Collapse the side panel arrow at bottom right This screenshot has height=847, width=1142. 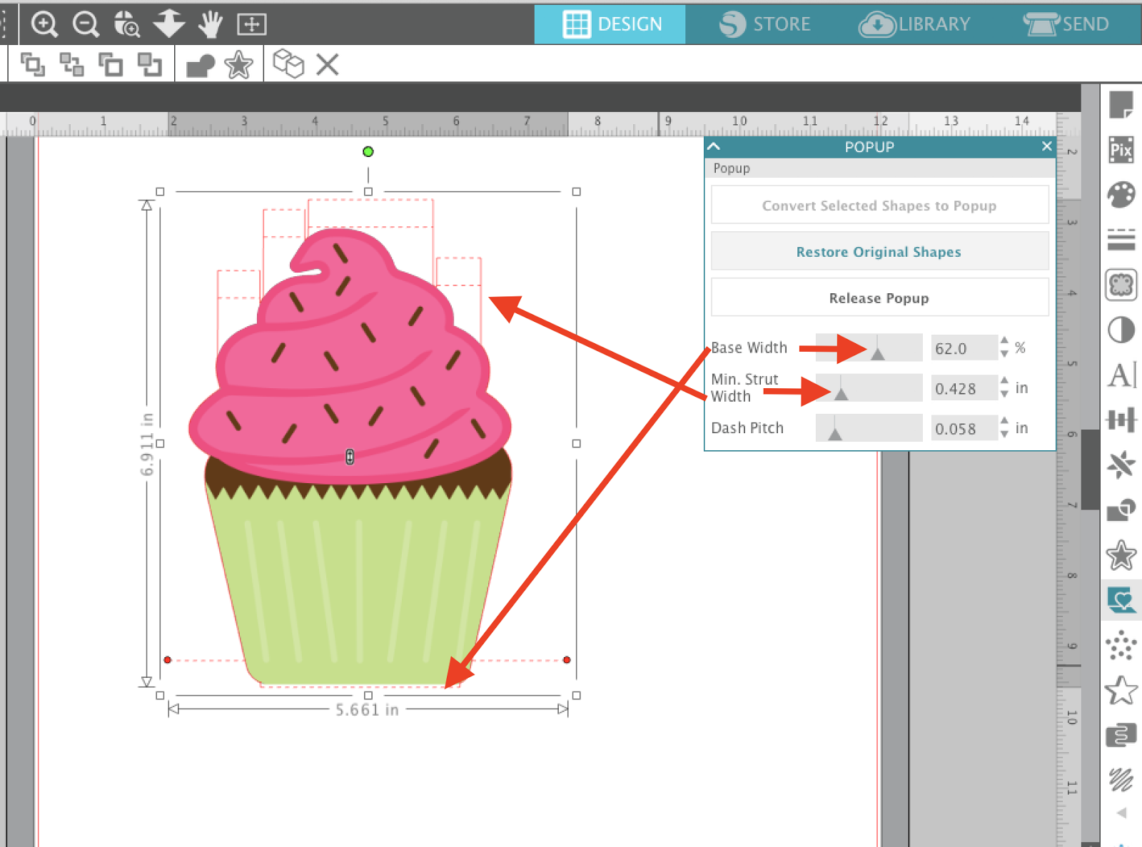click(1122, 813)
